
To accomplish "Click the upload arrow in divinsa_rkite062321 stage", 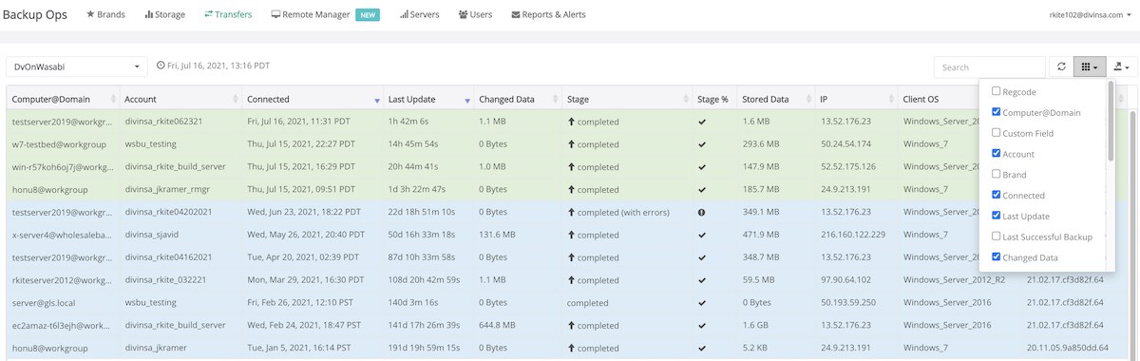I will tap(571, 122).
